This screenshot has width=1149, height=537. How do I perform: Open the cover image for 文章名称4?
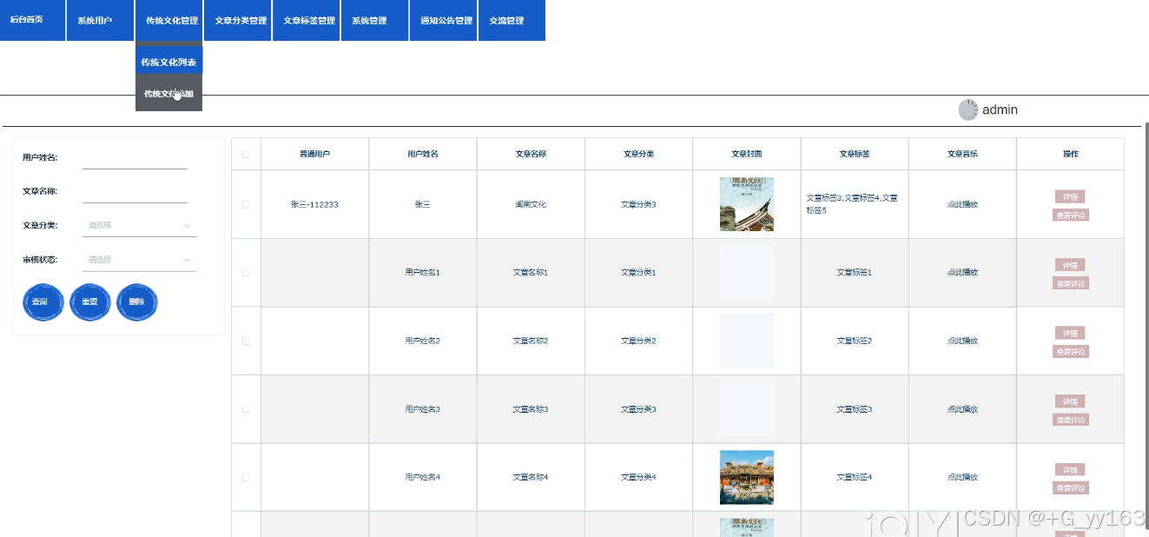tap(747, 477)
